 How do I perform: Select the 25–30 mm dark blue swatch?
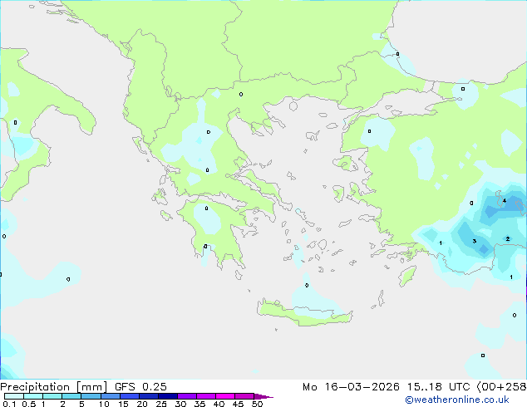(x=167, y=396)
